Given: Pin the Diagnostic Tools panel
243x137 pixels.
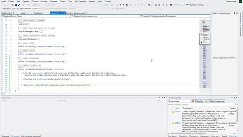Looking at the screenshot, I should (234, 13).
